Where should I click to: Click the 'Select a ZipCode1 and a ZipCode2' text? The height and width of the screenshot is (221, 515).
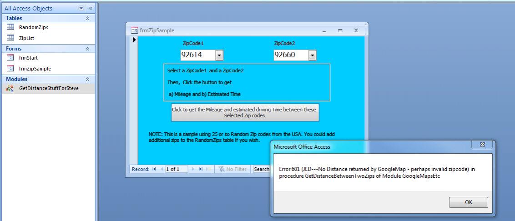(205, 70)
